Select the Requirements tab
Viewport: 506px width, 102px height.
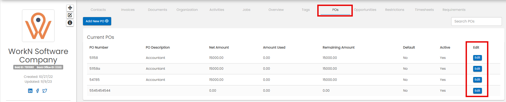(x=454, y=10)
